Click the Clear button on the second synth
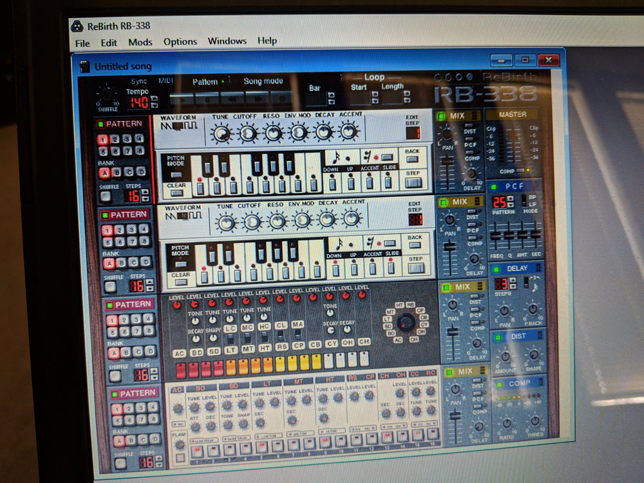The height and width of the screenshot is (483, 644). (x=181, y=282)
